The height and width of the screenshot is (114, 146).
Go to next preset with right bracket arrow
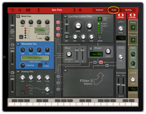point(74,10)
